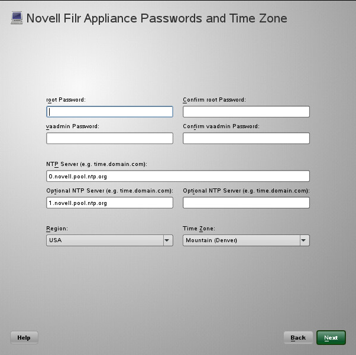Expand the Time Zone dropdown
356x355 pixels.
click(246, 240)
